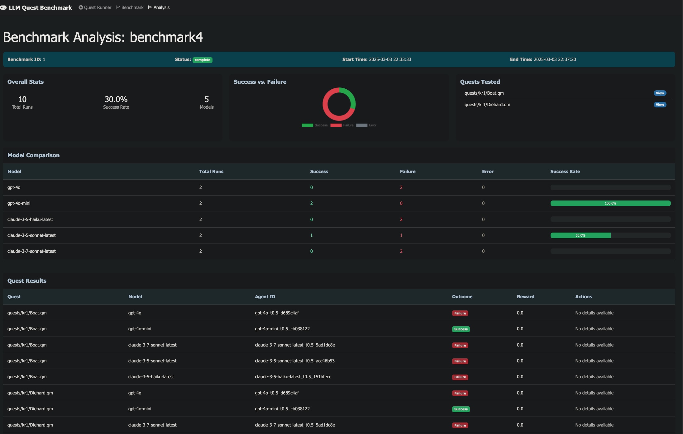Click the Benchmark chart icon in navbar
This screenshot has width=683, height=434.
pyautogui.click(x=118, y=7)
